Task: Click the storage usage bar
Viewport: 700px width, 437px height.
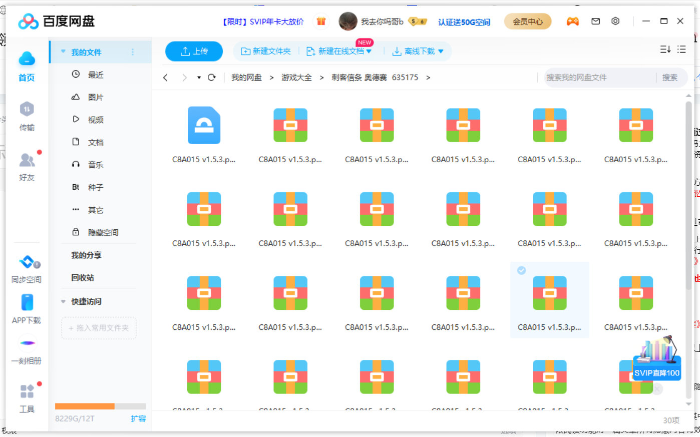Action: (x=100, y=406)
